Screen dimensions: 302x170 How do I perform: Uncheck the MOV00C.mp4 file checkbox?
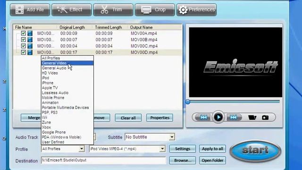(23, 46)
